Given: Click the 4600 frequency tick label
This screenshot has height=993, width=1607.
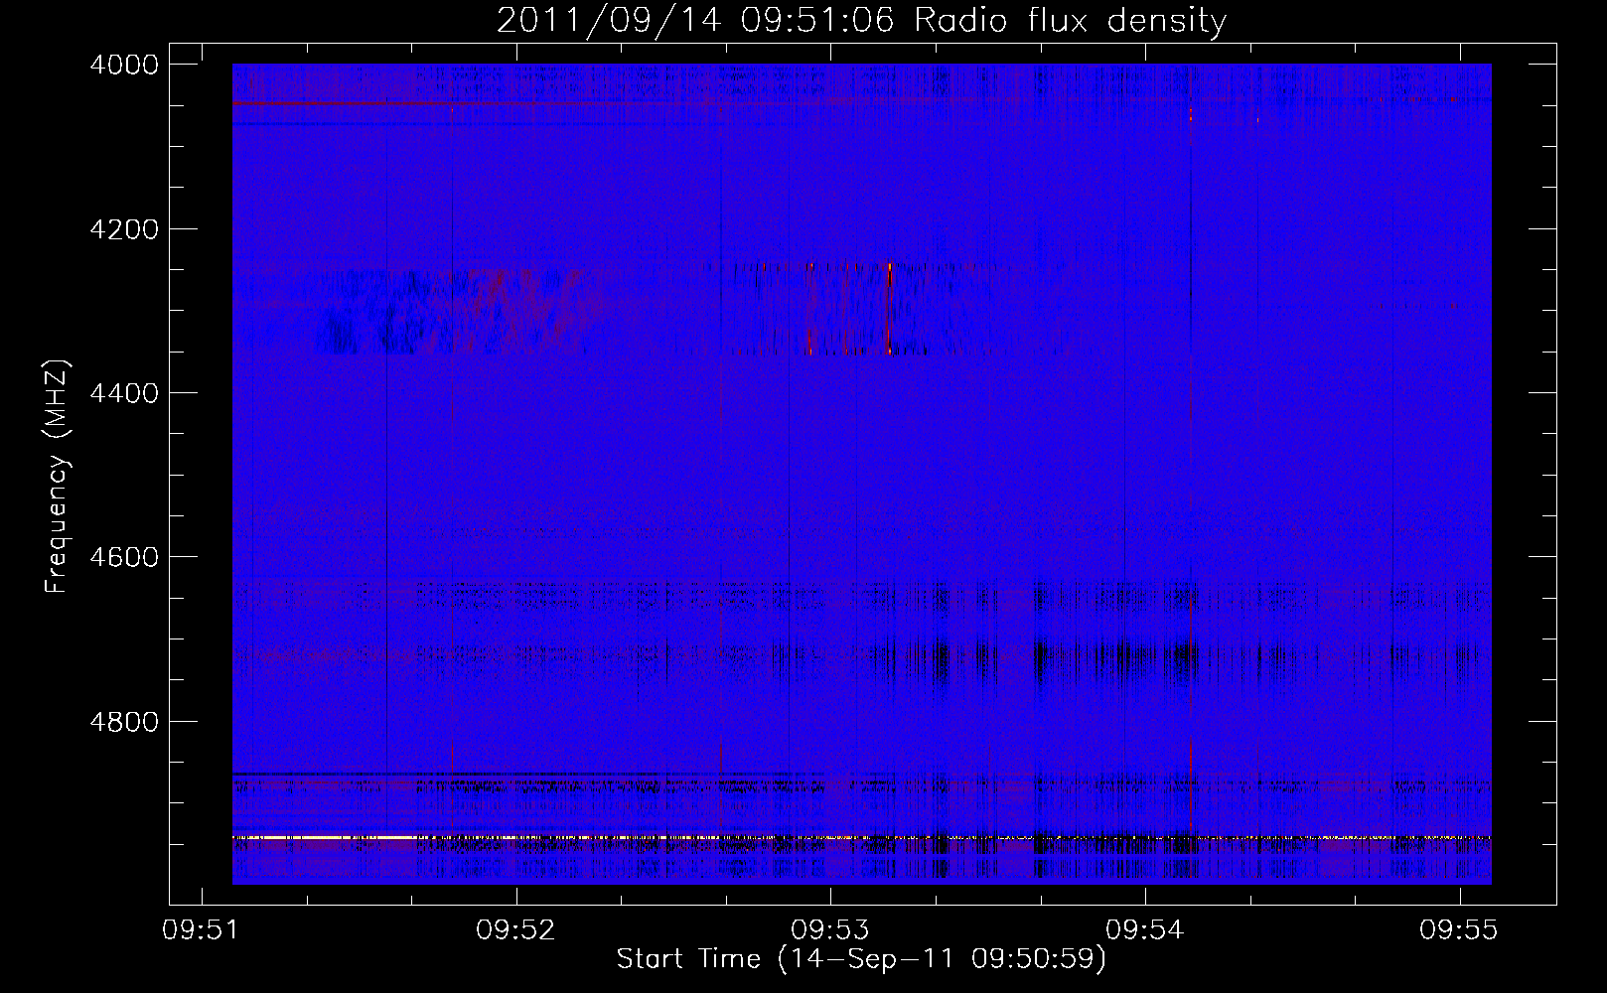Looking at the screenshot, I should (124, 557).
